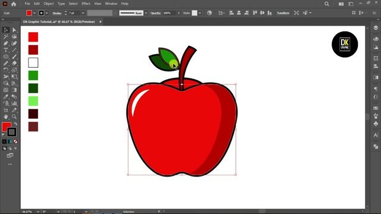Open the zoom level dropdown in status bar

coord(38,212)
